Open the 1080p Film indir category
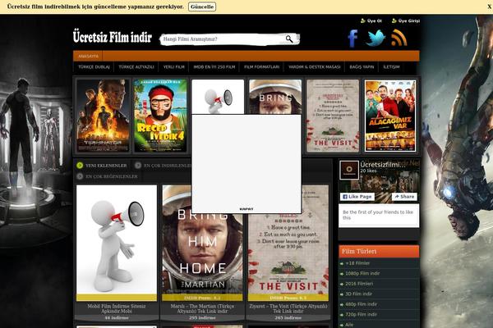This screenshot has width=493, height=328. 362,273
